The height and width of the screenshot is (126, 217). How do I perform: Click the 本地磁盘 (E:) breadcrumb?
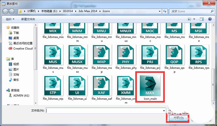[x=49, y=11]
